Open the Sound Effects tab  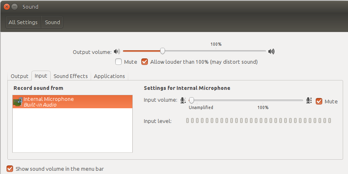pos(71,76)
